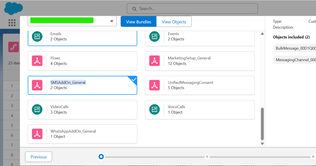Select the Events bundle card
The image size is (316, 166).
pos(200,38)
